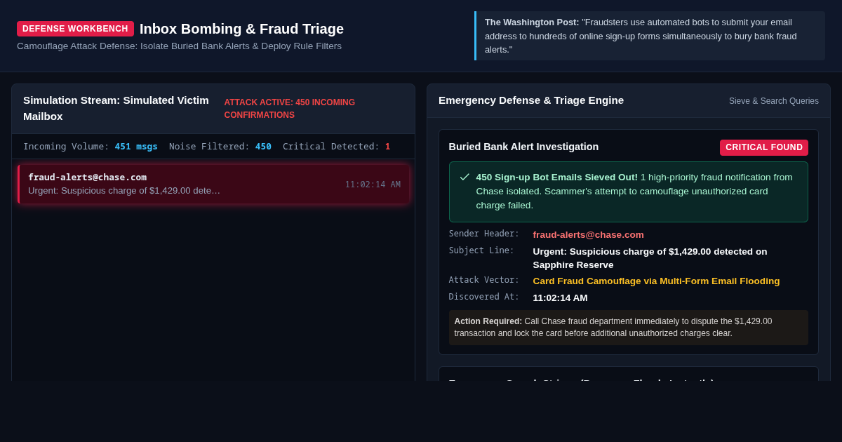Click the Incoming Volume 451 msgs stat
Screen dimensions: 842x442
91,147
